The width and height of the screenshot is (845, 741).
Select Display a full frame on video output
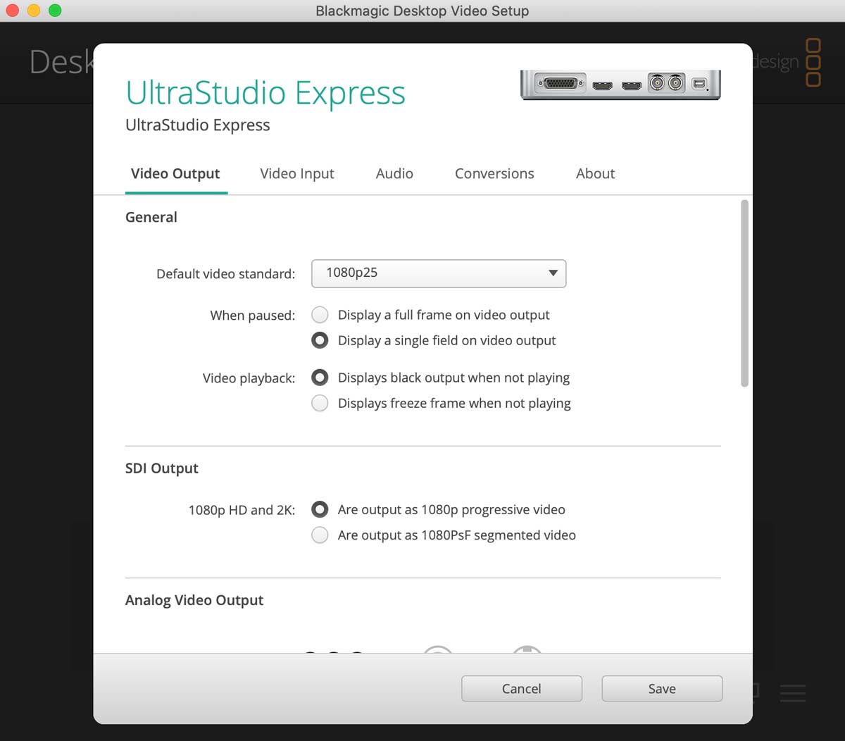point(320,315)
